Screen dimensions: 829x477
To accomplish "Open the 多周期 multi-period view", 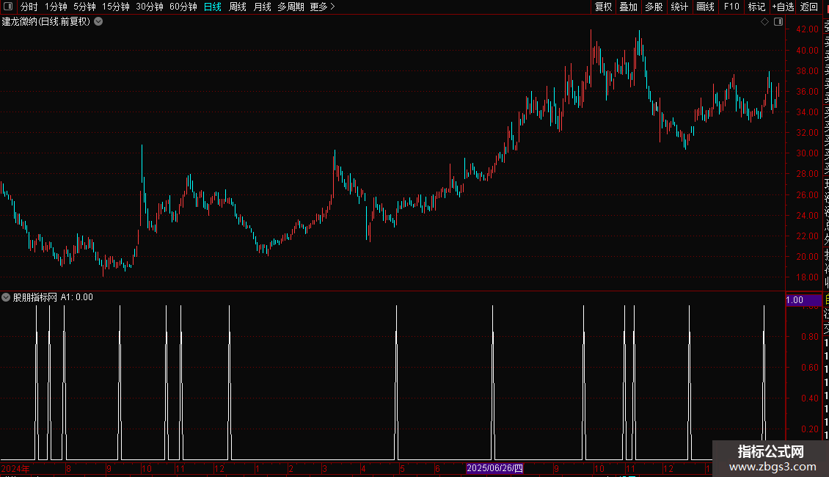I will click(x=291, y=7).
